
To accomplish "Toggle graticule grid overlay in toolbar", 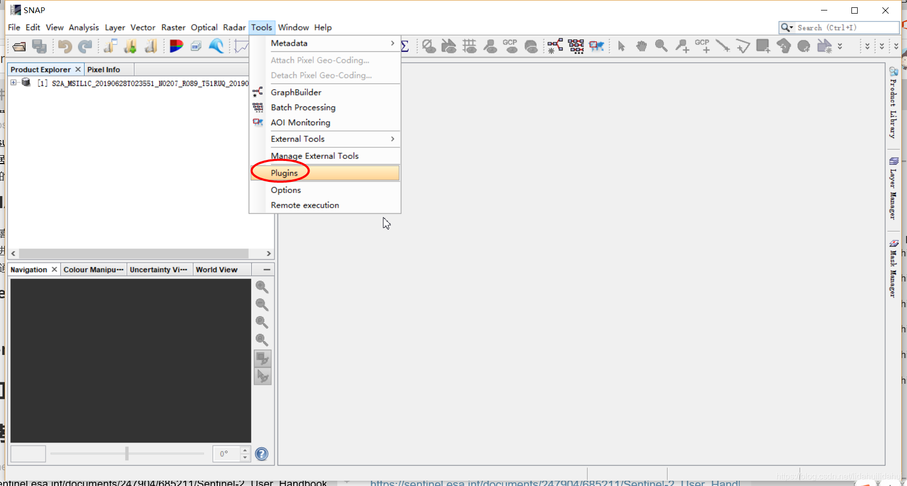I will point(469,46).
